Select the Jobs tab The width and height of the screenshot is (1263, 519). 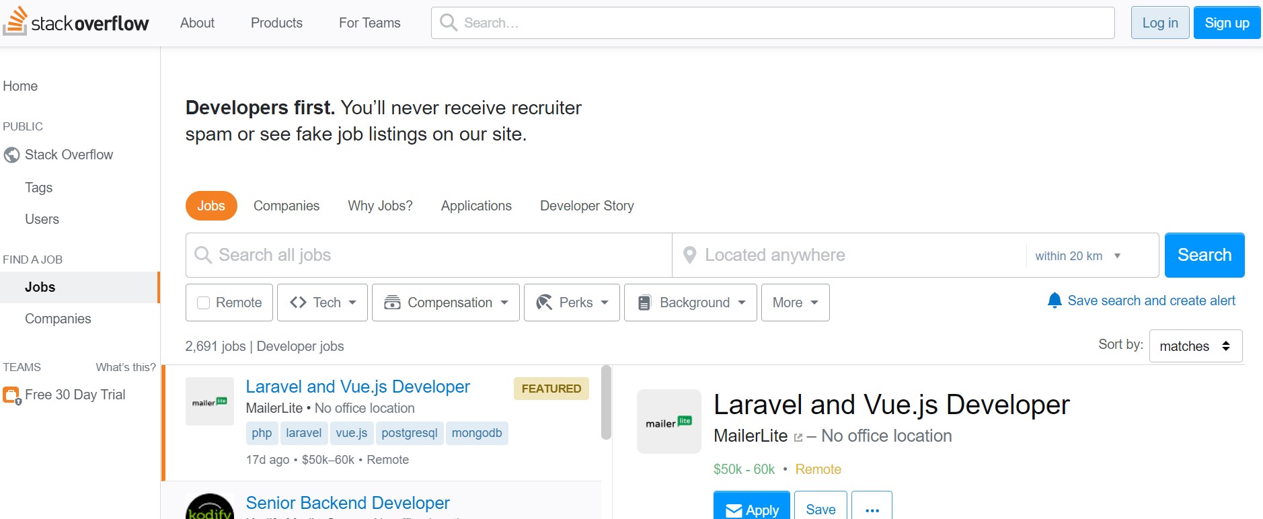pos(211,206)
